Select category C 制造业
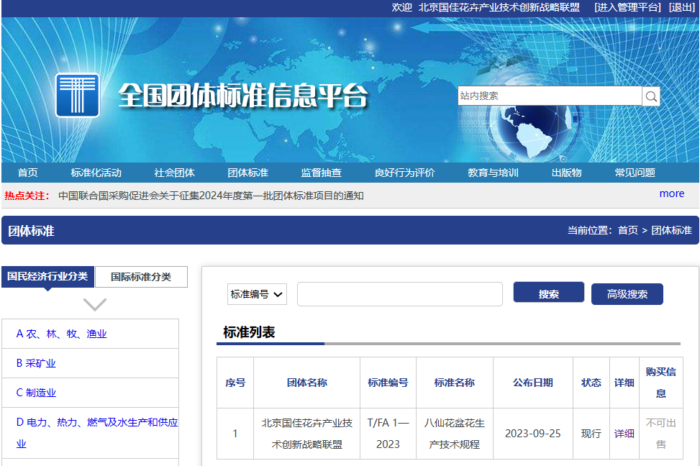700x466 pixels. click(x=36, y=393)
